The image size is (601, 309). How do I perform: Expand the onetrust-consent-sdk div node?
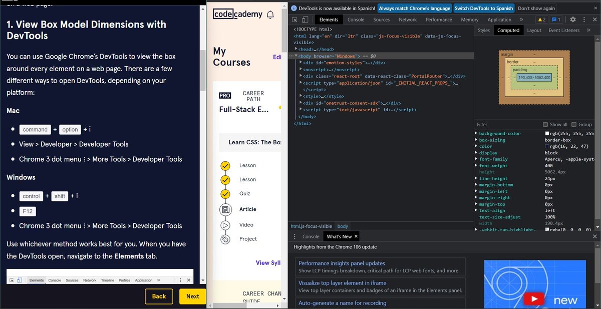[301, 103]
